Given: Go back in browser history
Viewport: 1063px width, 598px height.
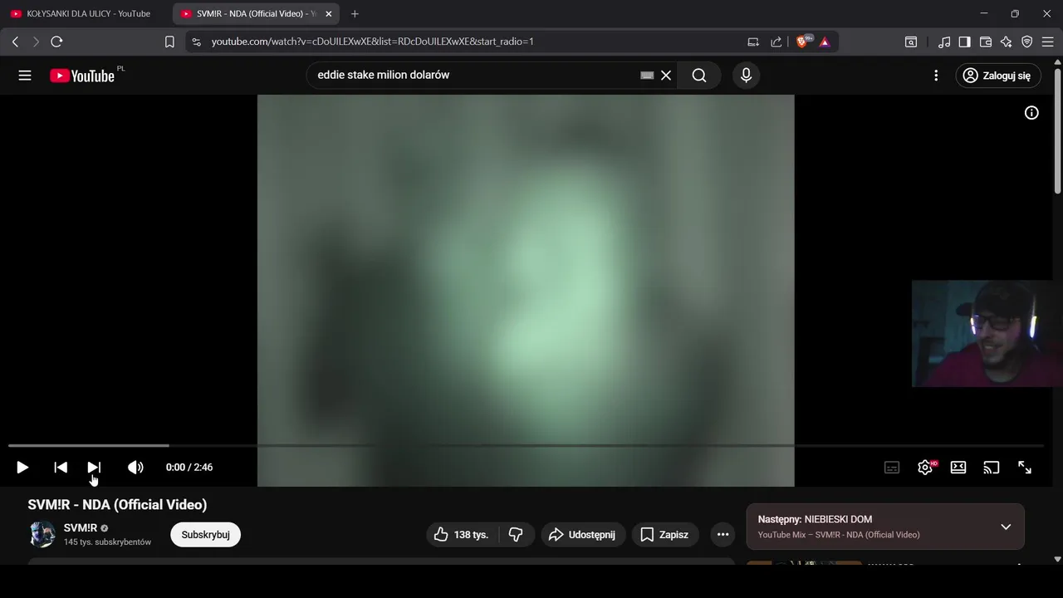Looking at the screenshot, I should click(15, 42).
